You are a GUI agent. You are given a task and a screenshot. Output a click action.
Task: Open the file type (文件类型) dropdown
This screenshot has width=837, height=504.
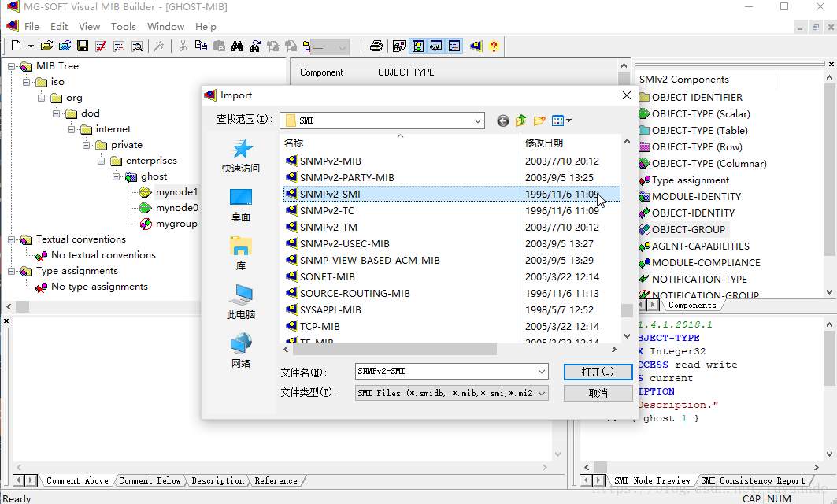click(x=541, y=394)
